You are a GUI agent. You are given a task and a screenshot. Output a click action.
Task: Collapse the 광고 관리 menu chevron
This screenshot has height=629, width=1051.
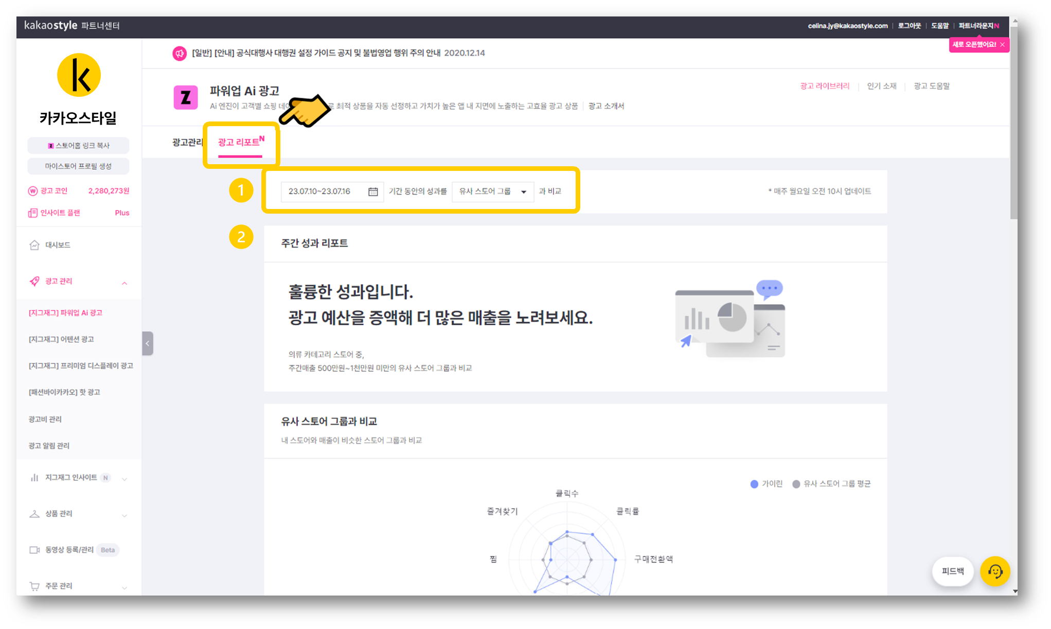tap(124, 283)
